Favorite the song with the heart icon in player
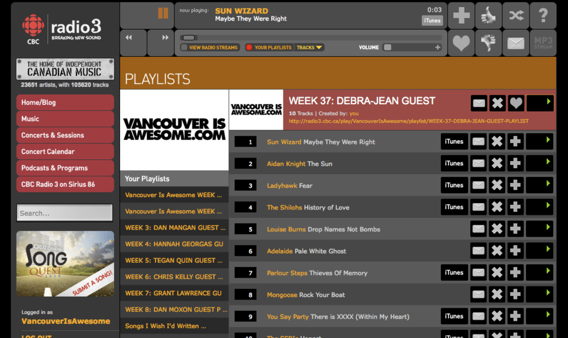568x338 pixels. click(x=461, y=43)
